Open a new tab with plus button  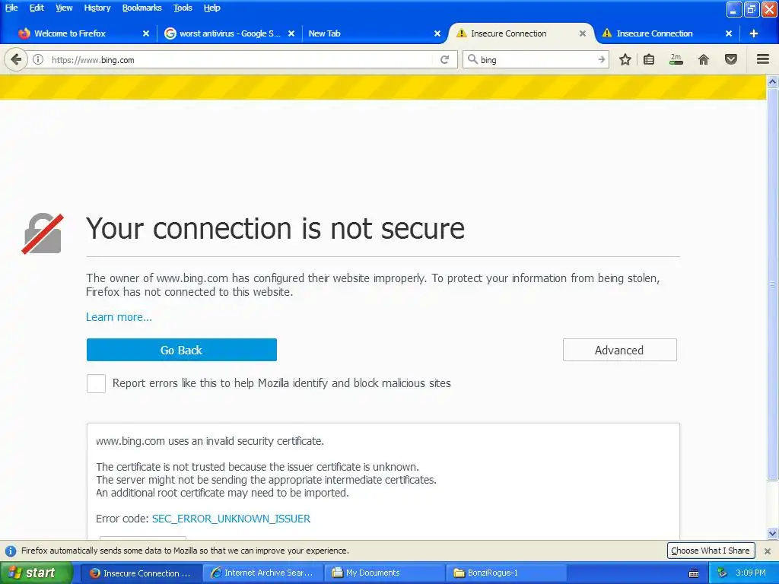click(754, 33)
